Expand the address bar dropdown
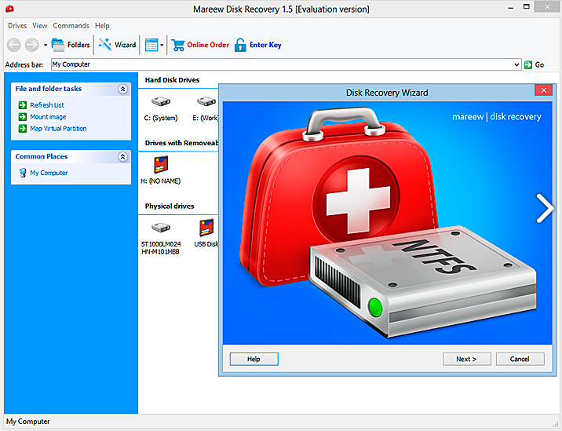 (516, 64)
